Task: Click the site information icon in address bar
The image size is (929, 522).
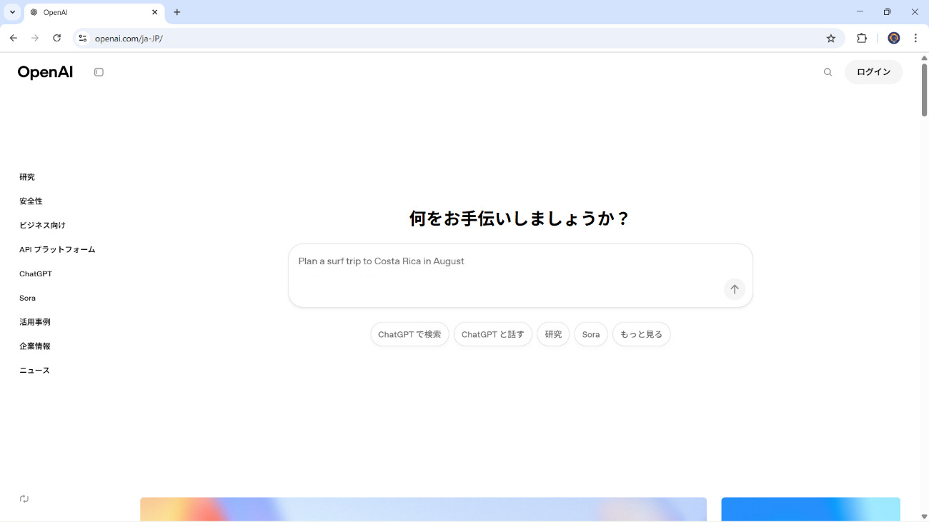Action: tap(83, 39)
